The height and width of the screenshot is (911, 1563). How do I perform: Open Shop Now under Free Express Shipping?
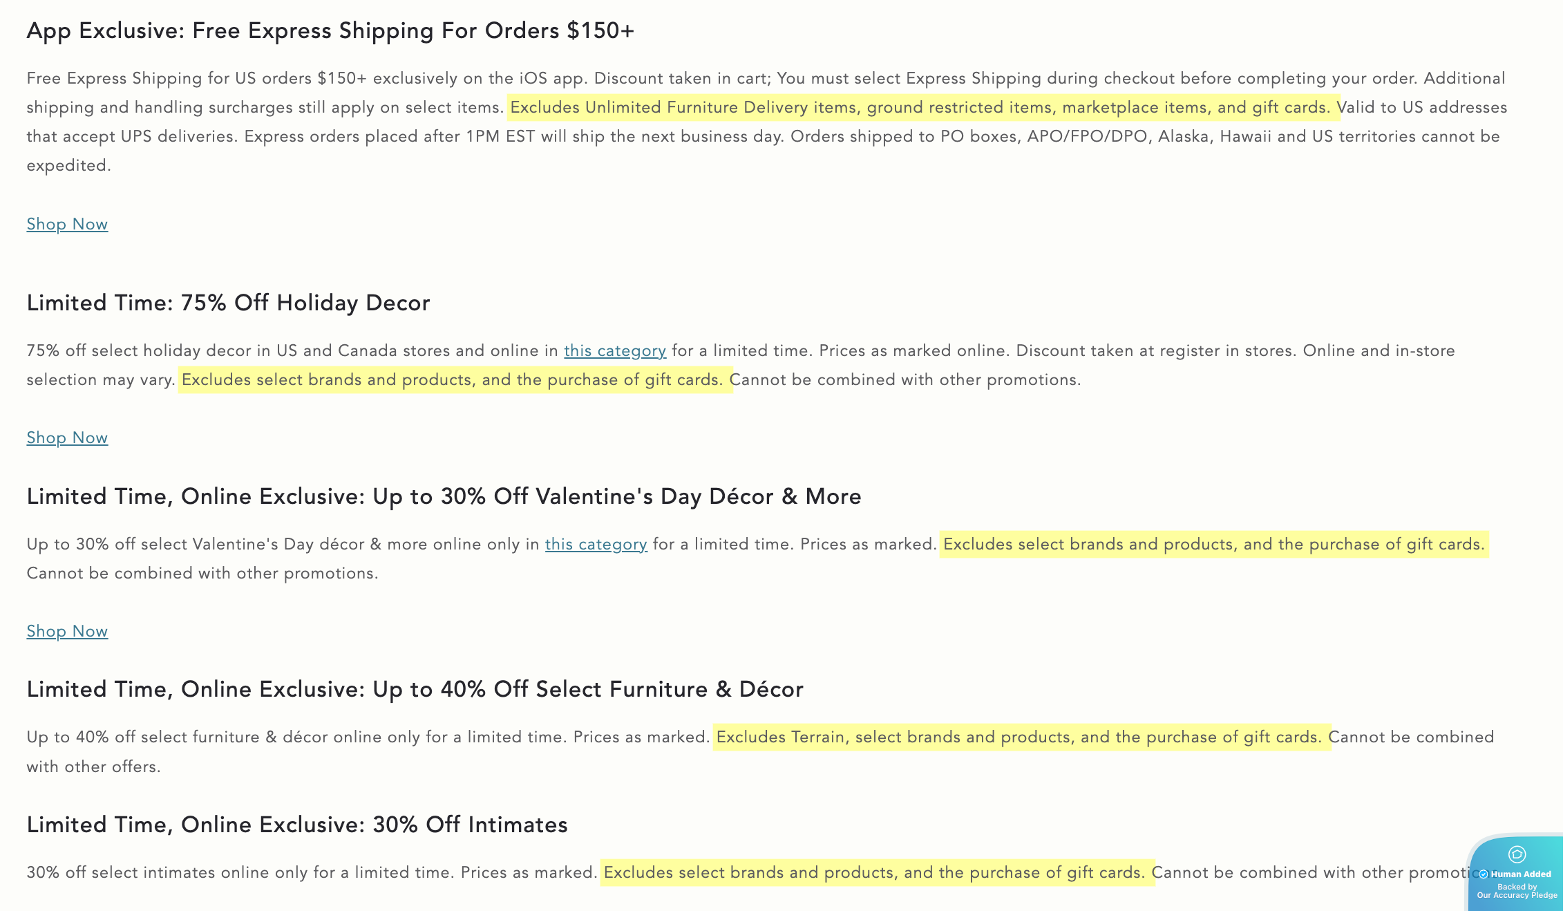[x=67, y=224]
